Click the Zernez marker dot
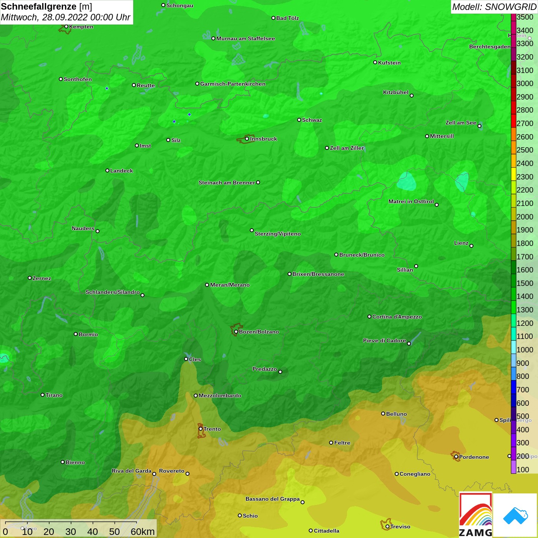 tap(30, 278)
